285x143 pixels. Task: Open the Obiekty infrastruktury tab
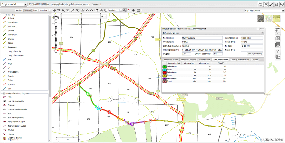pyautogui.click(x=240, y=59)
